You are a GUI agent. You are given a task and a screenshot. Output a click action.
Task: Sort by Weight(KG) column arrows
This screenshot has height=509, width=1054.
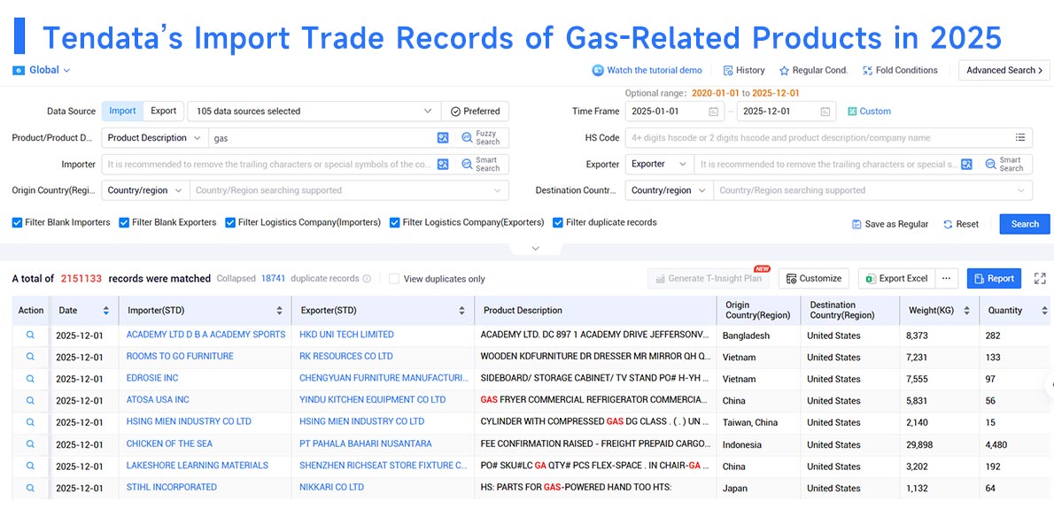click(966, 310)
